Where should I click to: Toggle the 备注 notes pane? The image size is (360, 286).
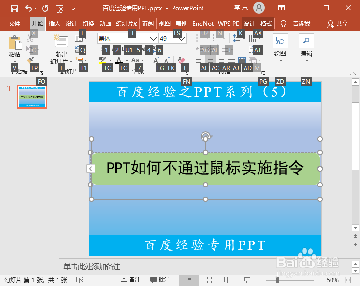pos(131,280)
